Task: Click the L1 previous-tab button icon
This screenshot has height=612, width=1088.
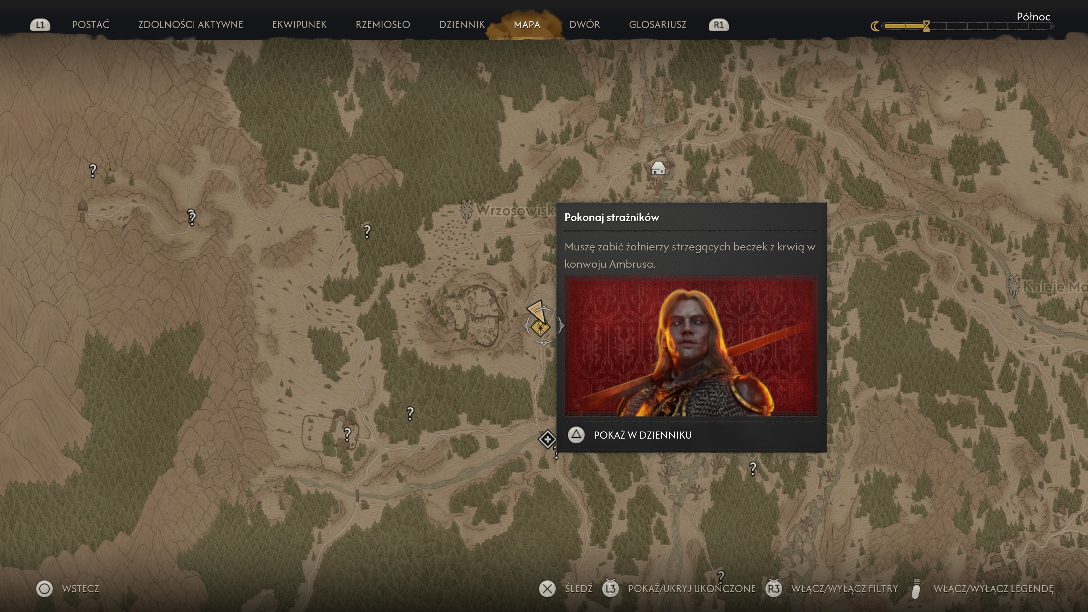Action: coord(40,25)
